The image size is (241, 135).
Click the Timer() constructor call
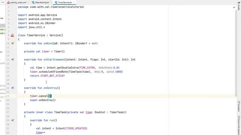coord(59,52)
